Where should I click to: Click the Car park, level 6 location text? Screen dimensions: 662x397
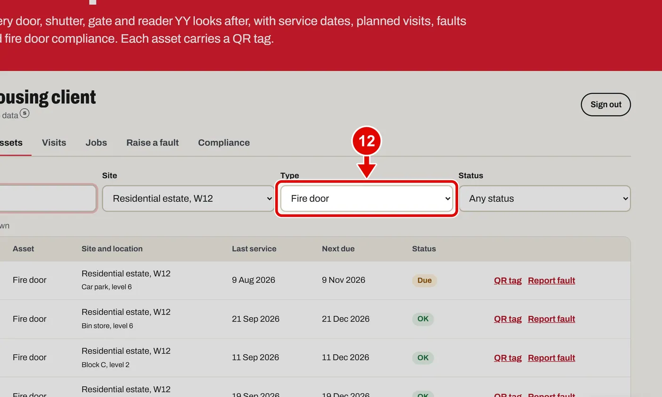(x=106, y=287)
